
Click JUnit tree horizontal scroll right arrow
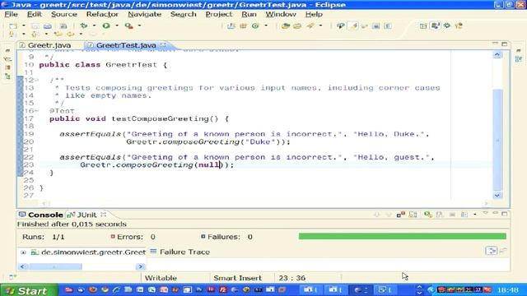click(141, 266)
